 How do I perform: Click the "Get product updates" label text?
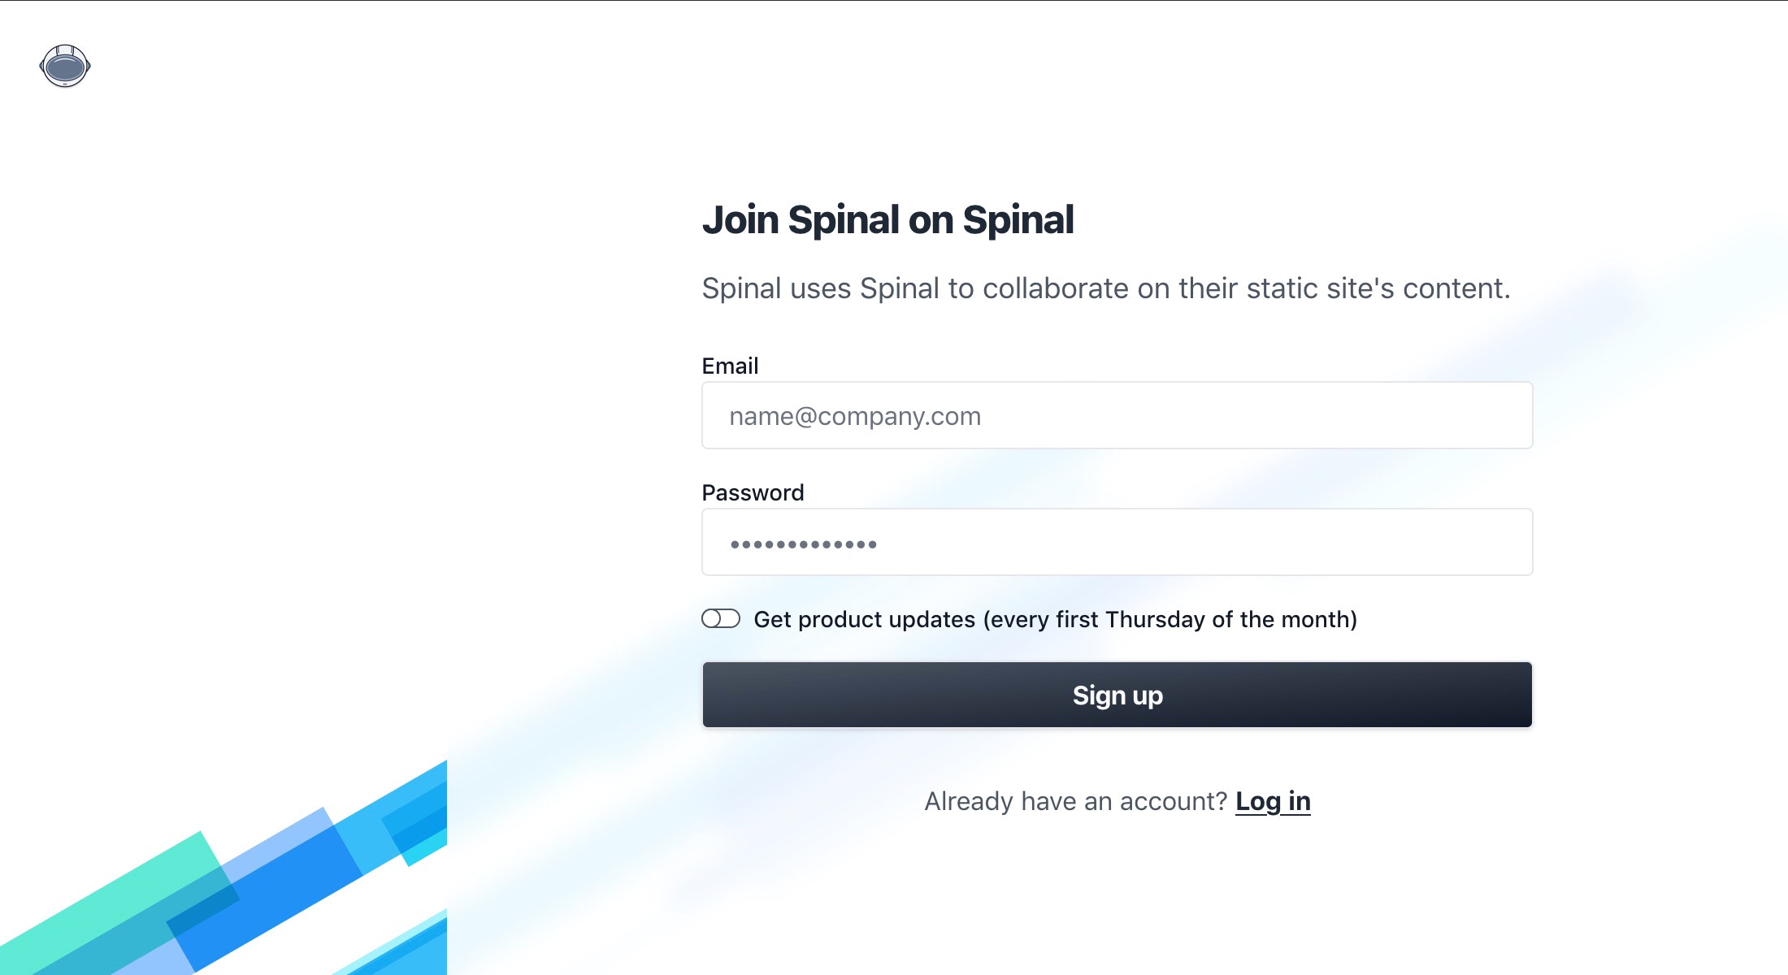pyautogui.click(x=864, y=619)
